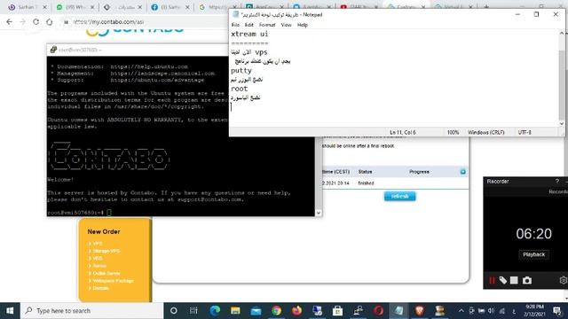Click the taskbar search box
Image resolution: width=568 pixels, height=319 pixels.
pyautogui.click(x=92, y=311)
